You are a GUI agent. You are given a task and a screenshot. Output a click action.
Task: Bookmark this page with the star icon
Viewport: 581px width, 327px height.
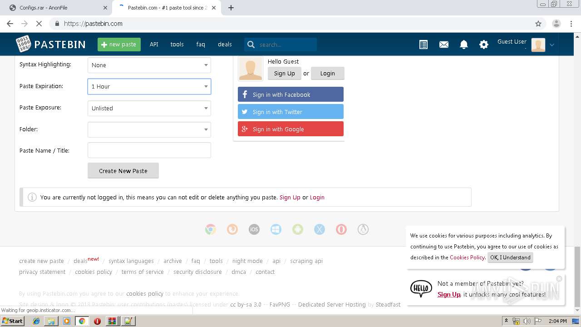538,24
